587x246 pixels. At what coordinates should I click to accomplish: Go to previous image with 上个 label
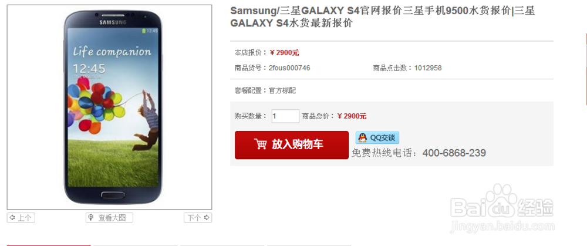(x=25, y=218)
